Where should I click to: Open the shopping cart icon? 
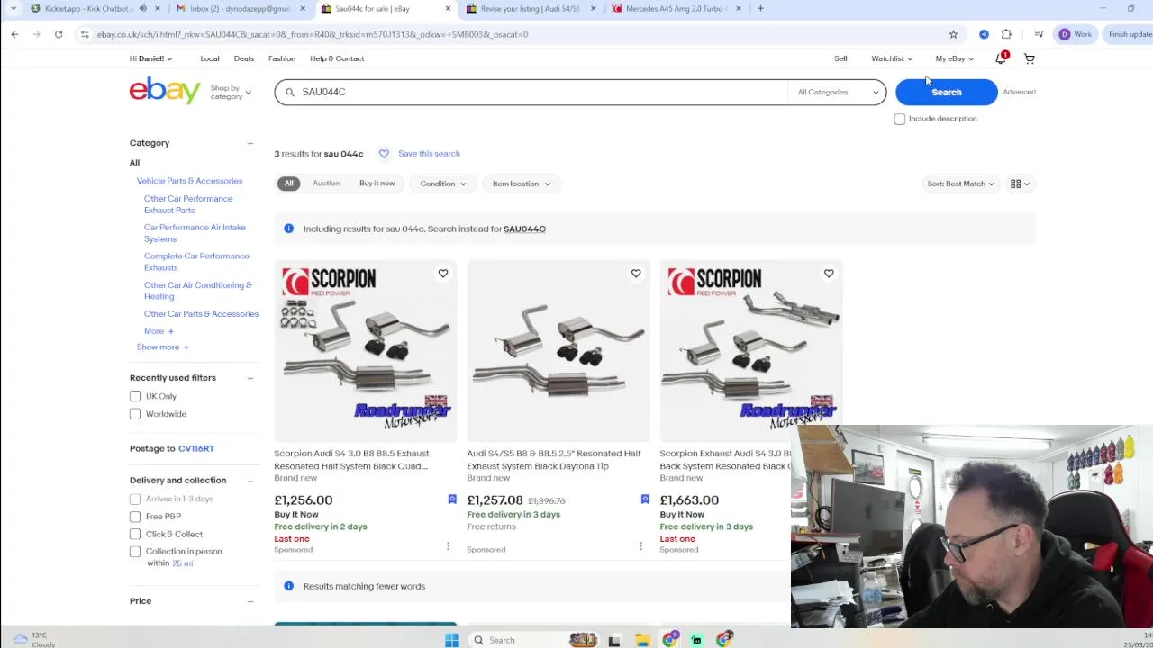1030,58
